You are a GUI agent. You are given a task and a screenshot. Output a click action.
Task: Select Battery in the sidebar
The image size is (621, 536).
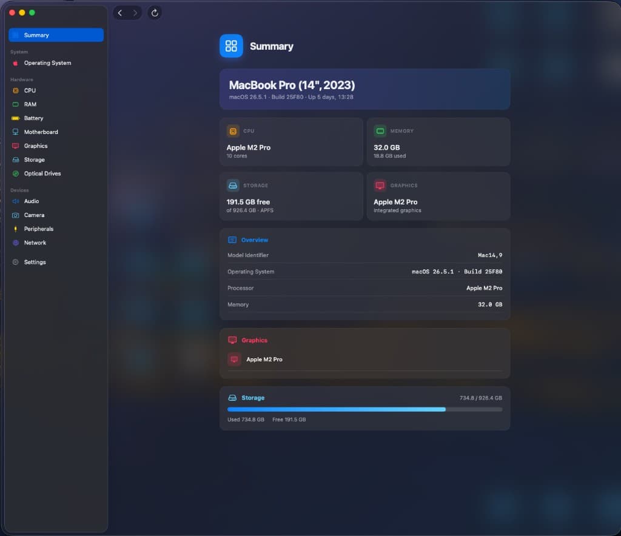(x=56, y=118)
